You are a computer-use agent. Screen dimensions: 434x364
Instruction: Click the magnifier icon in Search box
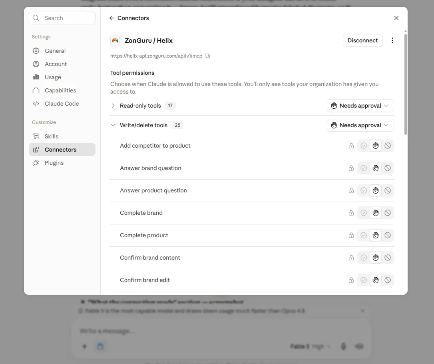[x=36, y=18]
